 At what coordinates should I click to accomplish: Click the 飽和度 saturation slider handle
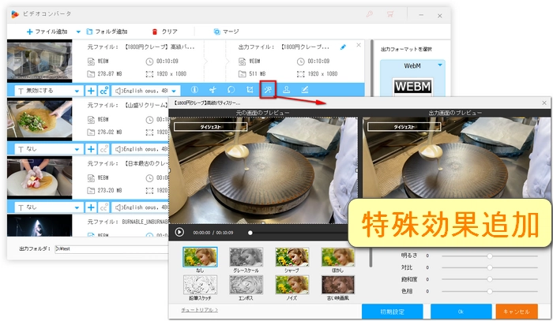click(490, 279)
